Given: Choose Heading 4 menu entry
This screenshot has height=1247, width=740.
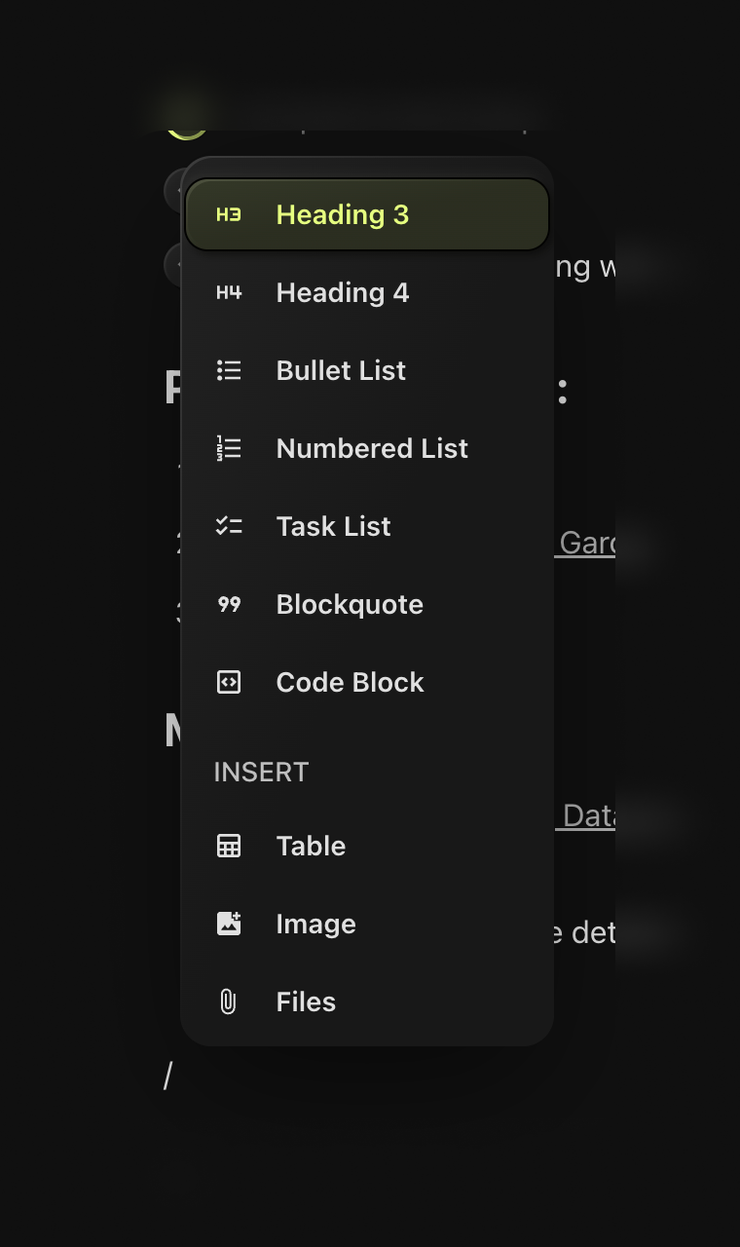Looking at the screenshot, I should point(343,293).
